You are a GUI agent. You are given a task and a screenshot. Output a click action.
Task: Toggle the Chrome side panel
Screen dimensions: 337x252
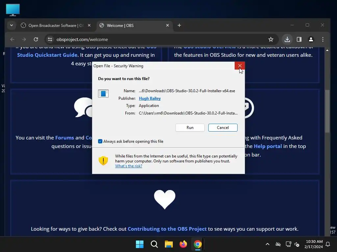coord(299,39)
